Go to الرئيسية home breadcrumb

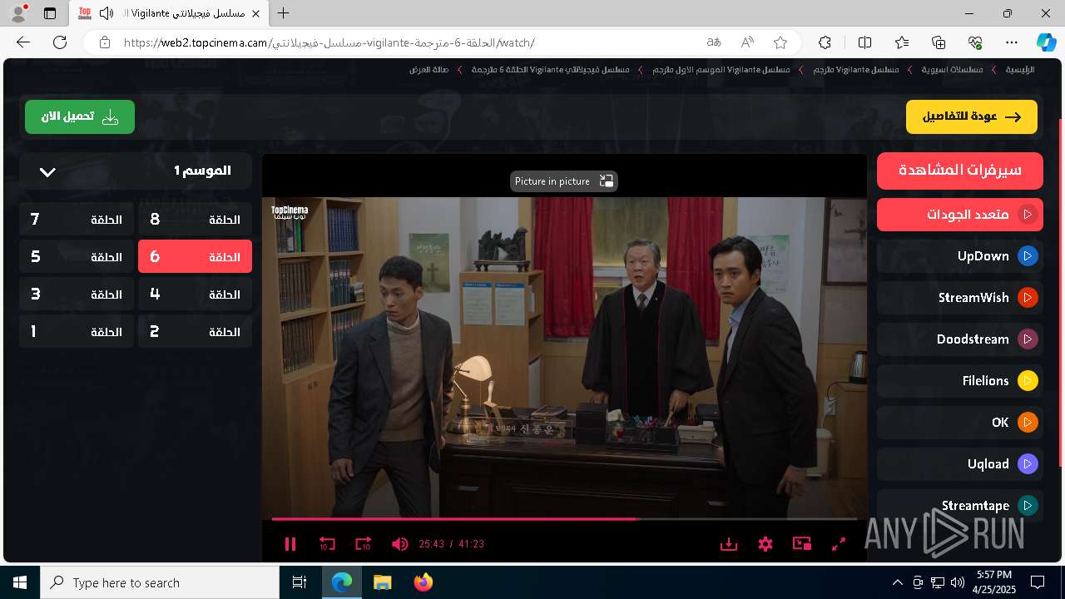click(x=1020, y=70)
